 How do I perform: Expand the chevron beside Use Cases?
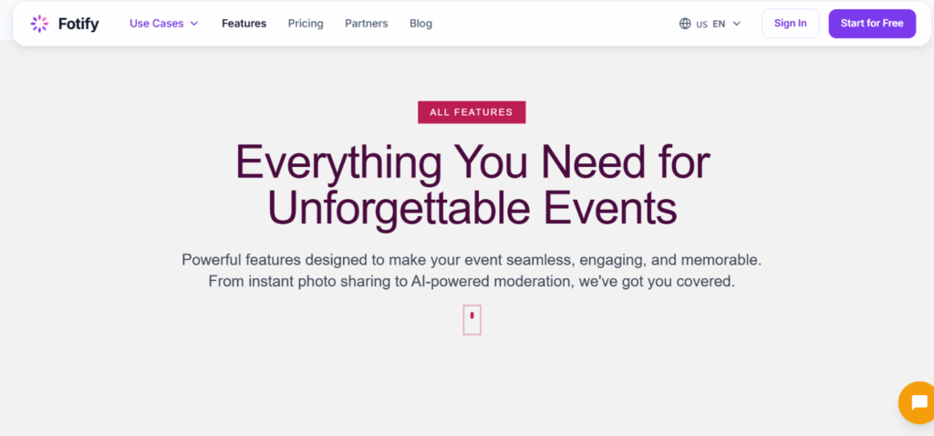coord(194,24)
